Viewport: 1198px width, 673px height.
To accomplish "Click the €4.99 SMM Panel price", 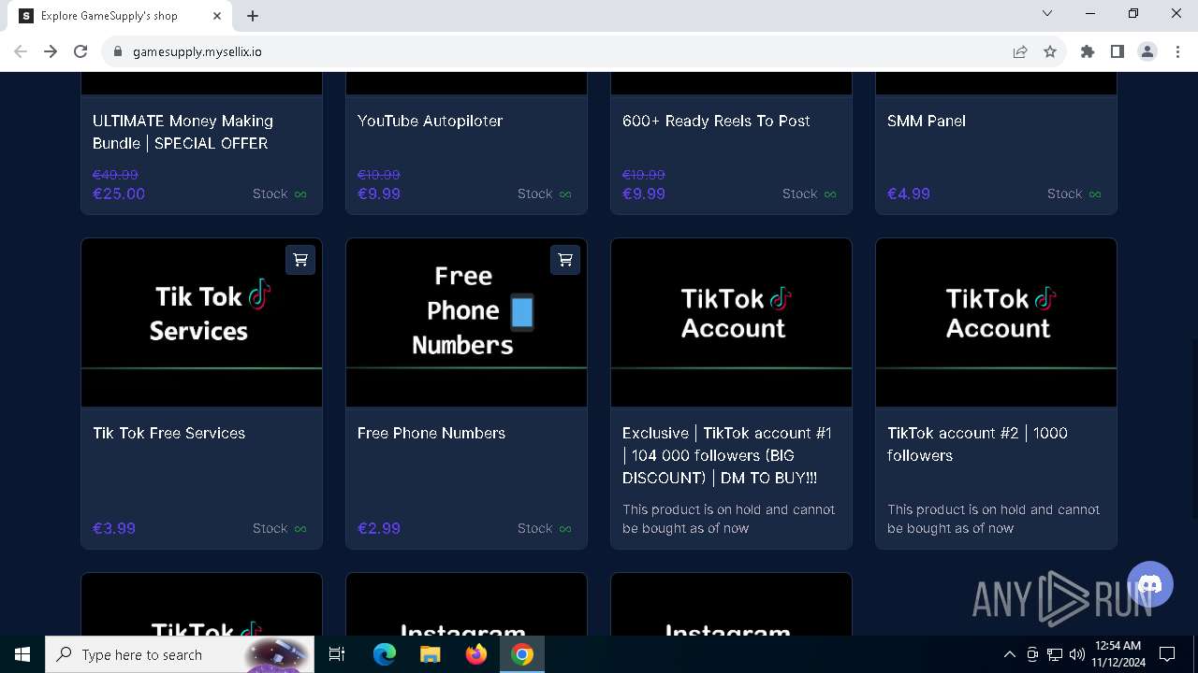I will [909, 193].
